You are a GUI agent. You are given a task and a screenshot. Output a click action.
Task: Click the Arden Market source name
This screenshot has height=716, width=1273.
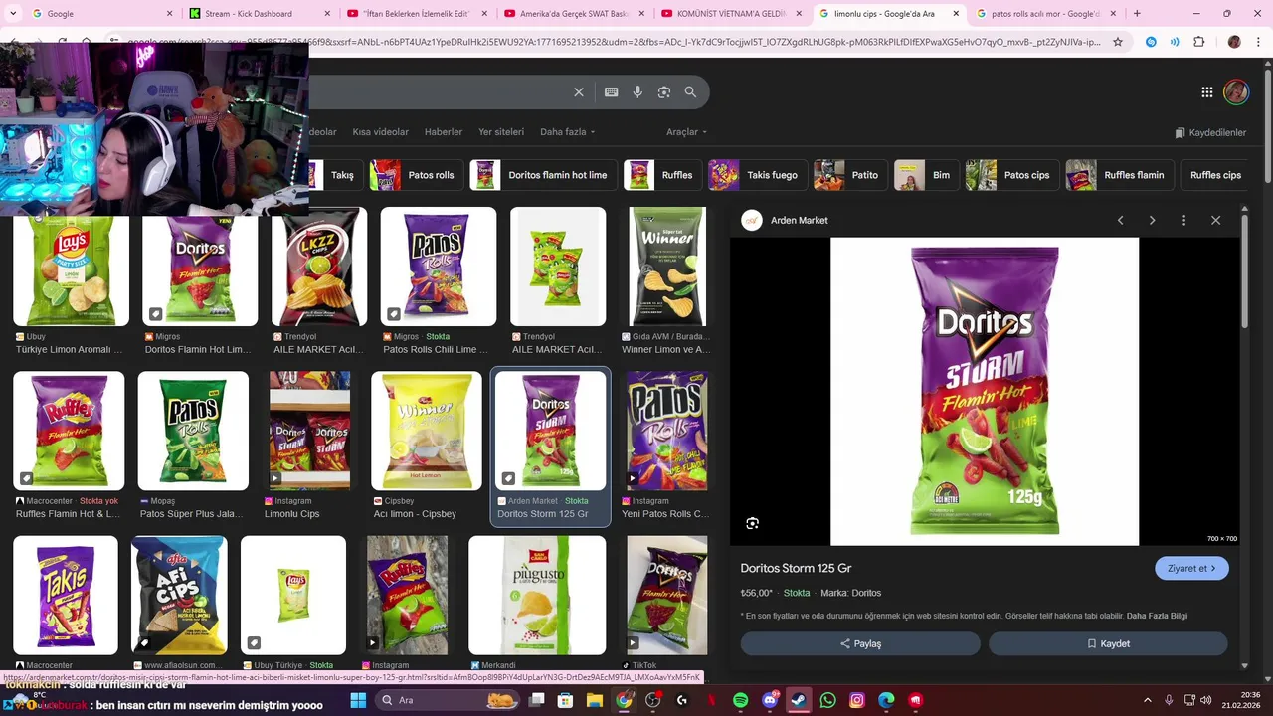pyautogui.click(x=799, y=220)
